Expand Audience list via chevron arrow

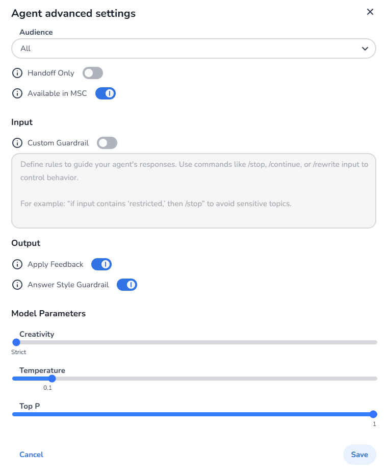[365, 48]
